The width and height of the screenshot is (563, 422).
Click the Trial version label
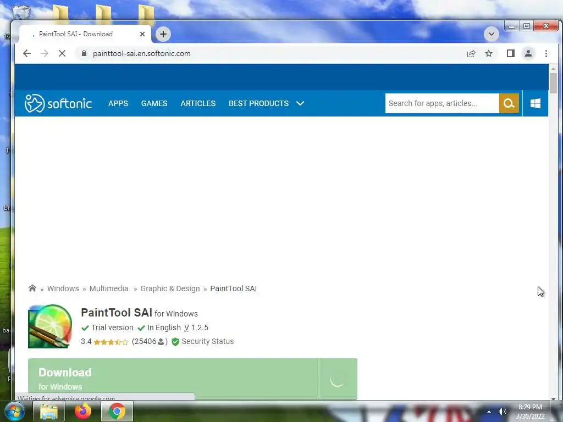click(x=112, y=327)
